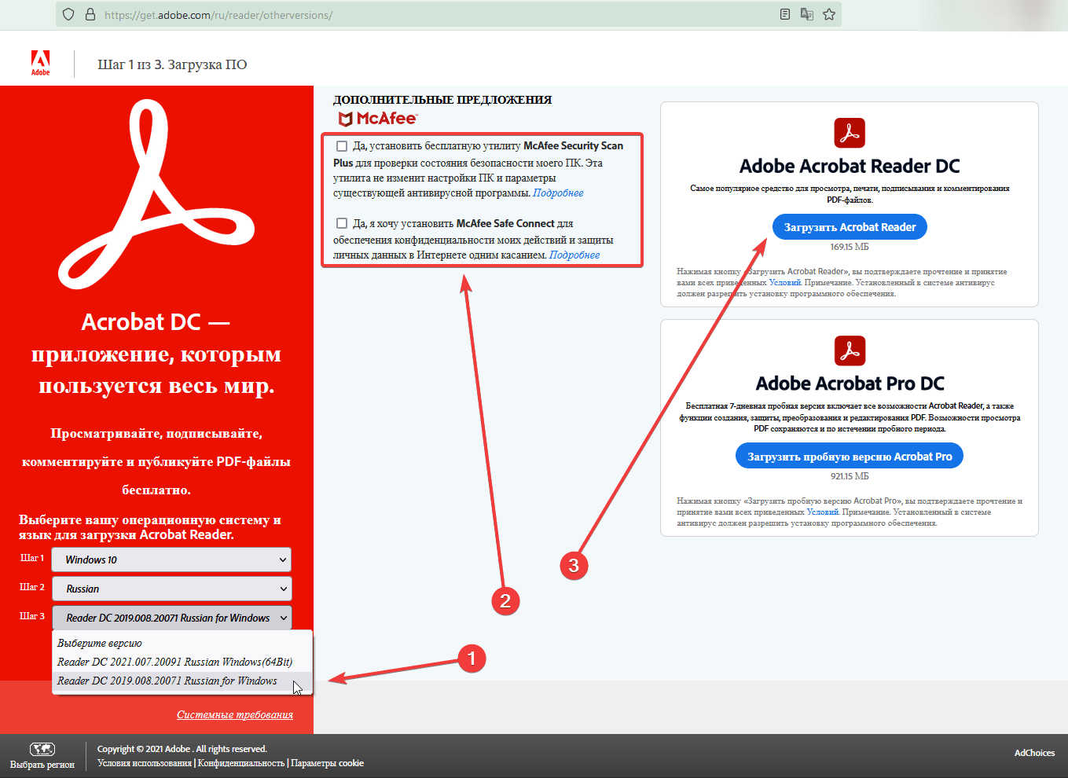Click the padlock site security icon
This screenshot has width=1068, height=778.
[x=90, y=14]
